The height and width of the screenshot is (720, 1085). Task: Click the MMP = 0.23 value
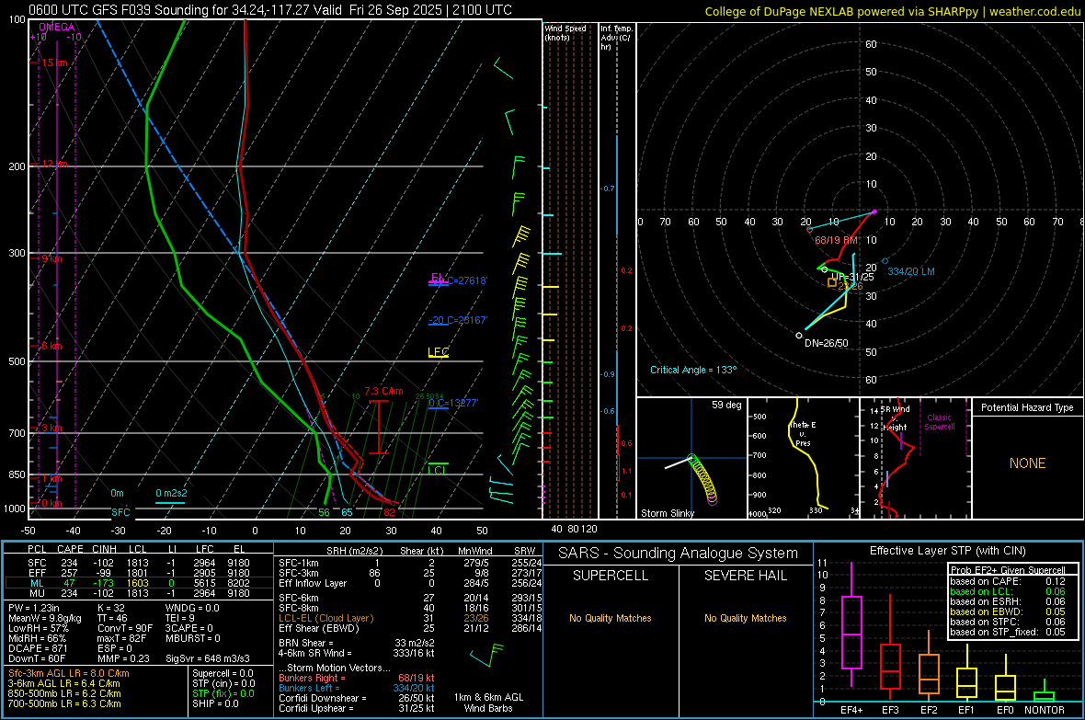point(124,658)
